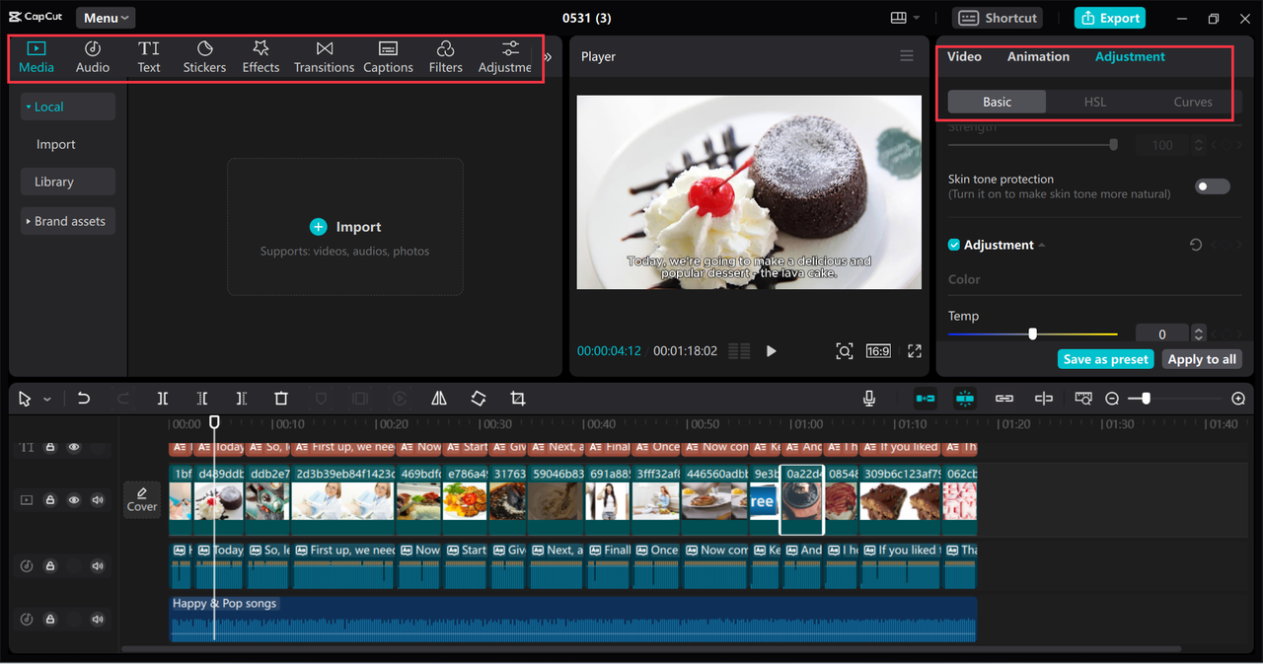Open the 16:9 aspect ratio menu
Viewport: 1263px width, 664px height.
(878, 351)
